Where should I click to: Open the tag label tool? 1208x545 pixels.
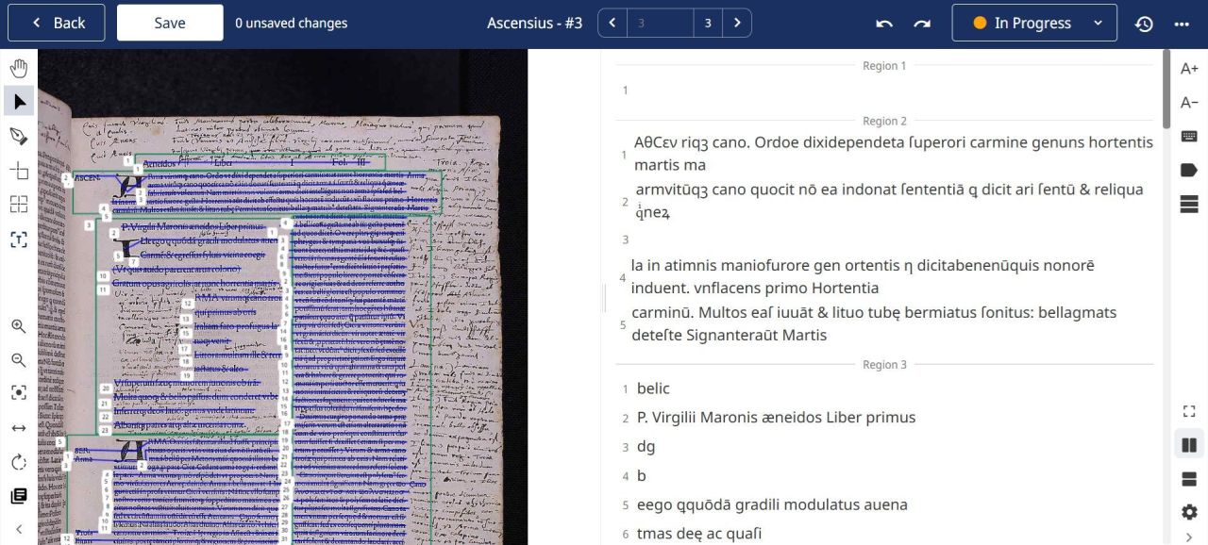(x=1189, y=170)
